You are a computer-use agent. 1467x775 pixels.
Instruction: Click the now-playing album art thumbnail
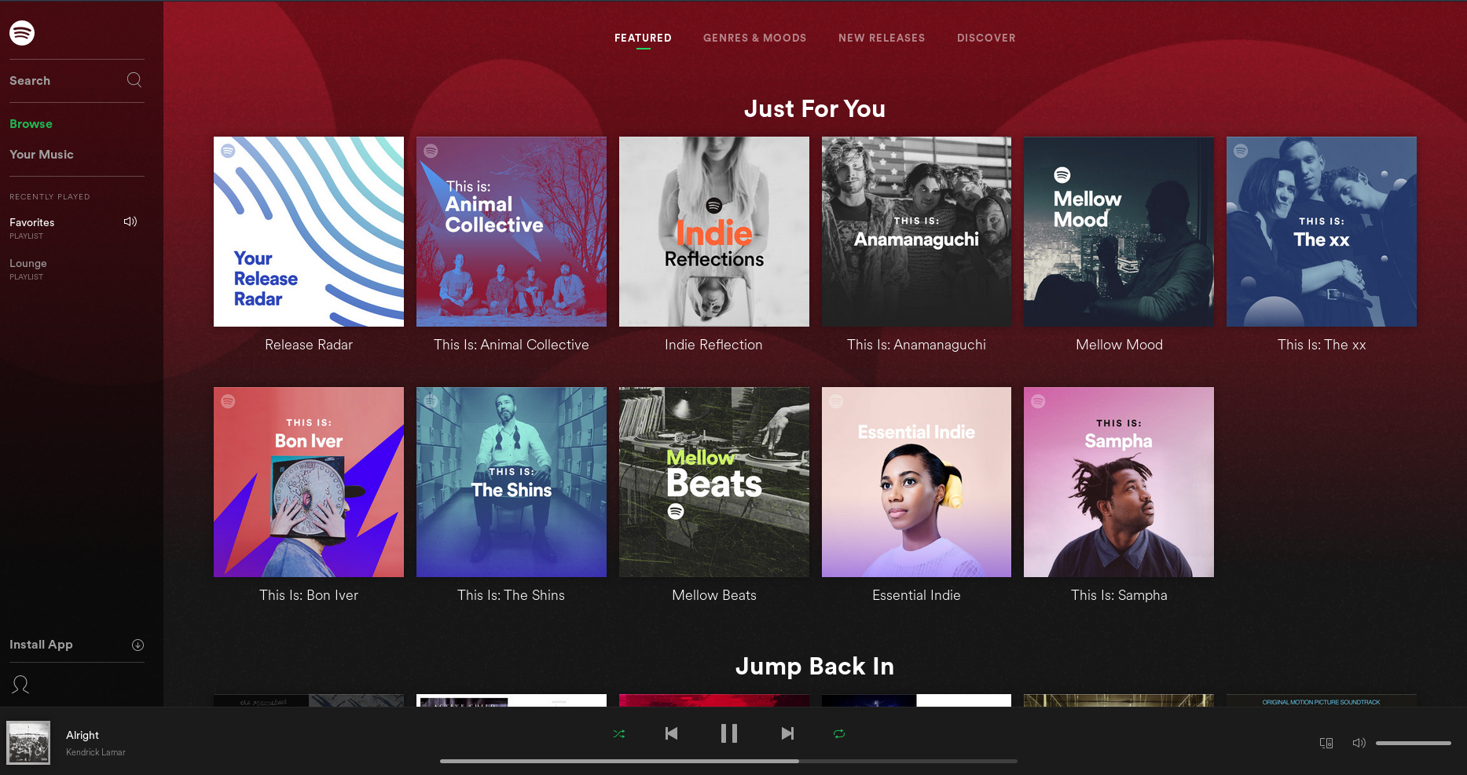coord(28,742)
